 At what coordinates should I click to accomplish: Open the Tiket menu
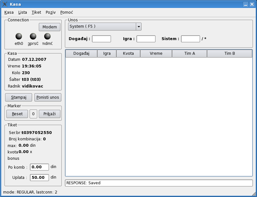36,12
